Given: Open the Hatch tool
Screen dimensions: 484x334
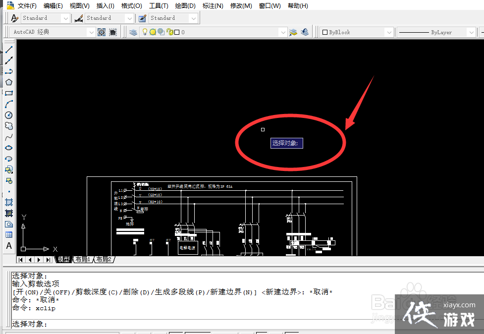Looking at the screenshot, I should [9, 202].
